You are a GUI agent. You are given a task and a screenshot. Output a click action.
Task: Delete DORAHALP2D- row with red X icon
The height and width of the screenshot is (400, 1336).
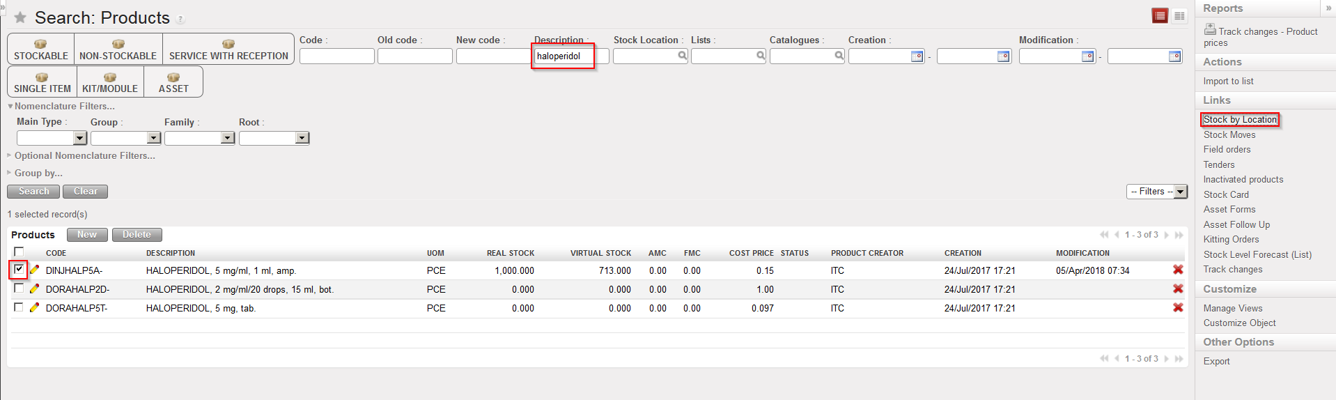(1178, 289)
